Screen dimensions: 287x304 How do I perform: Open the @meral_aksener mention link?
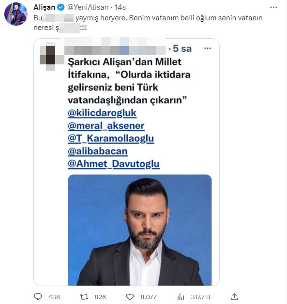pyautogui.click(x=106, y=126)
